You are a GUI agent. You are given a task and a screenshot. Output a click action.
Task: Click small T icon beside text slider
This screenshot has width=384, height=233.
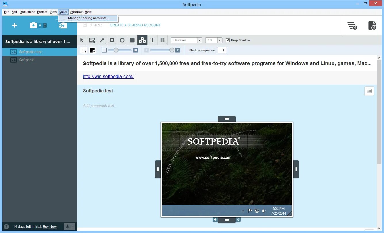(x=146, y=50)
